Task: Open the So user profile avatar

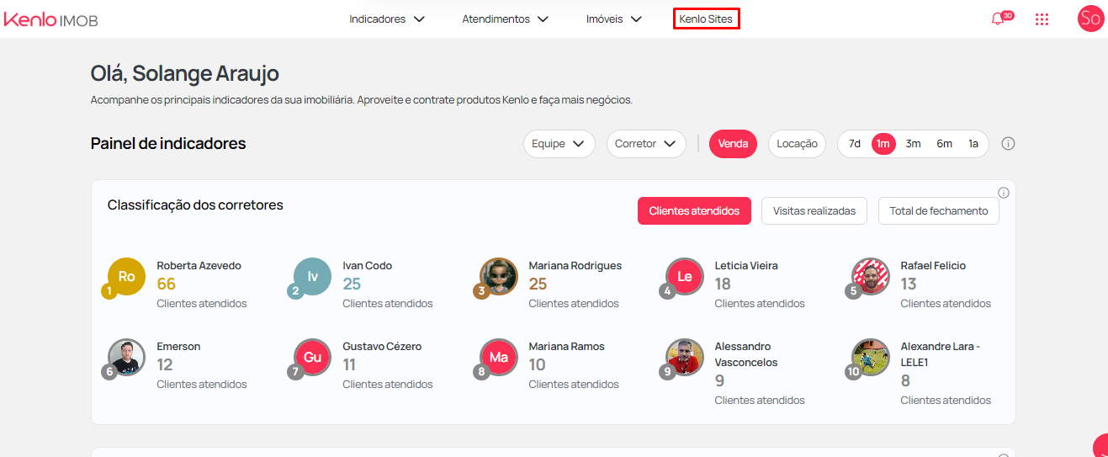Action: (1090, 19)
